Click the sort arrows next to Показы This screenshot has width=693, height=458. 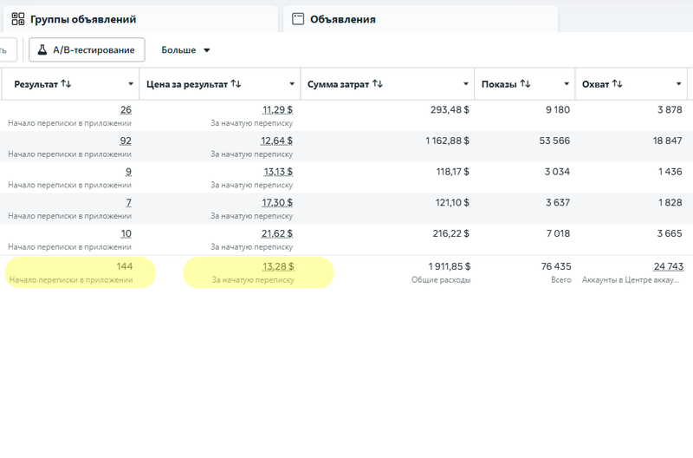click(x=525, y=84)
